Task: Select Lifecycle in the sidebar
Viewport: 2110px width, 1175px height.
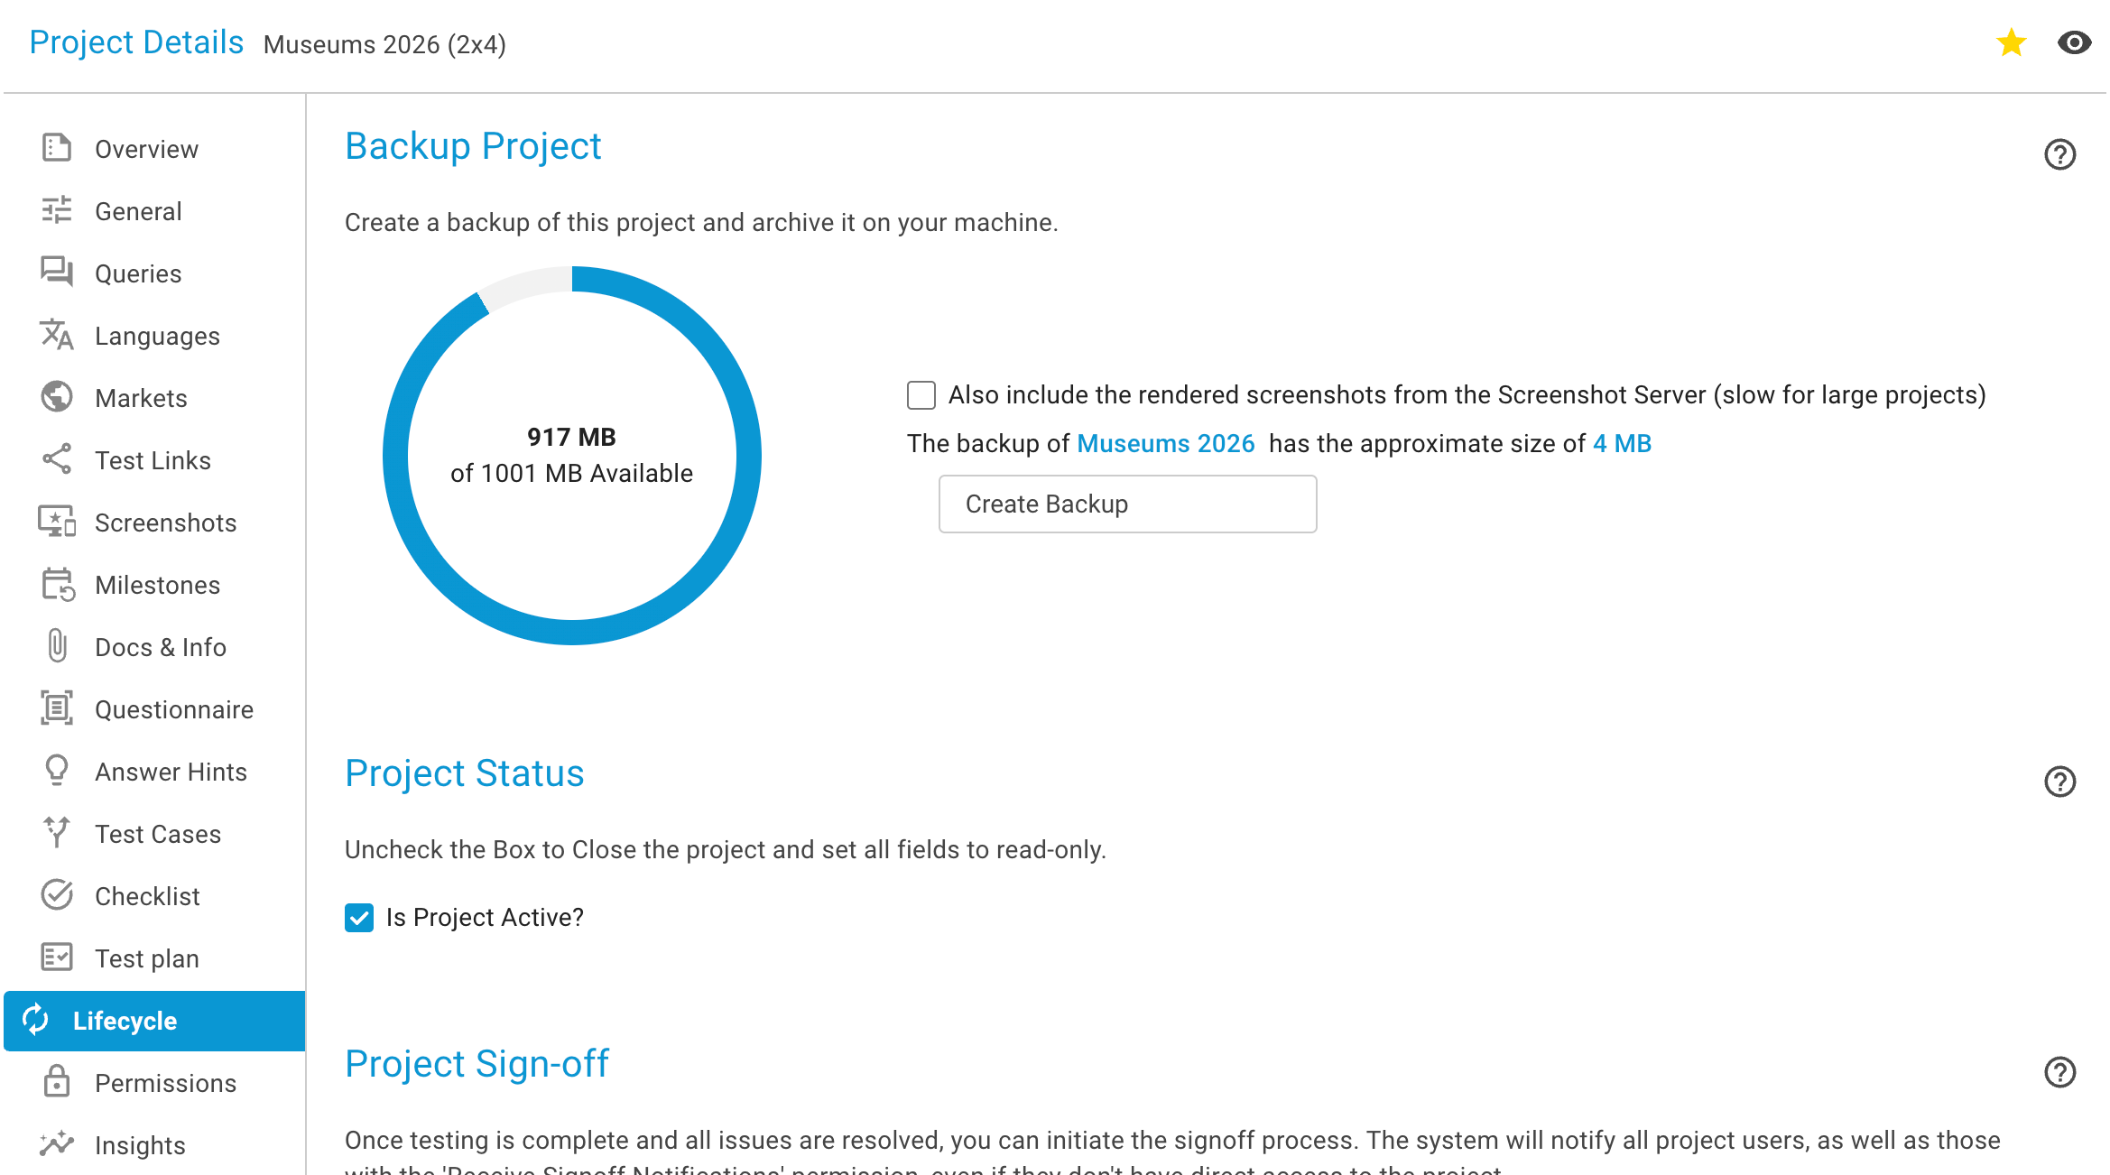Action: (154, 1021)
